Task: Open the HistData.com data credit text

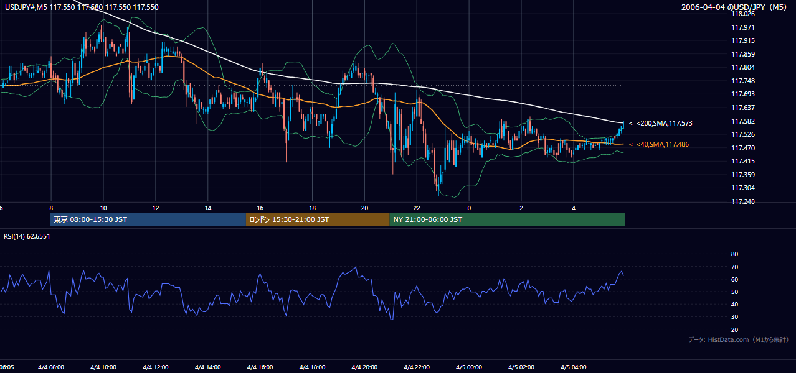Action: pyautogui.click(x=738, y=339)
